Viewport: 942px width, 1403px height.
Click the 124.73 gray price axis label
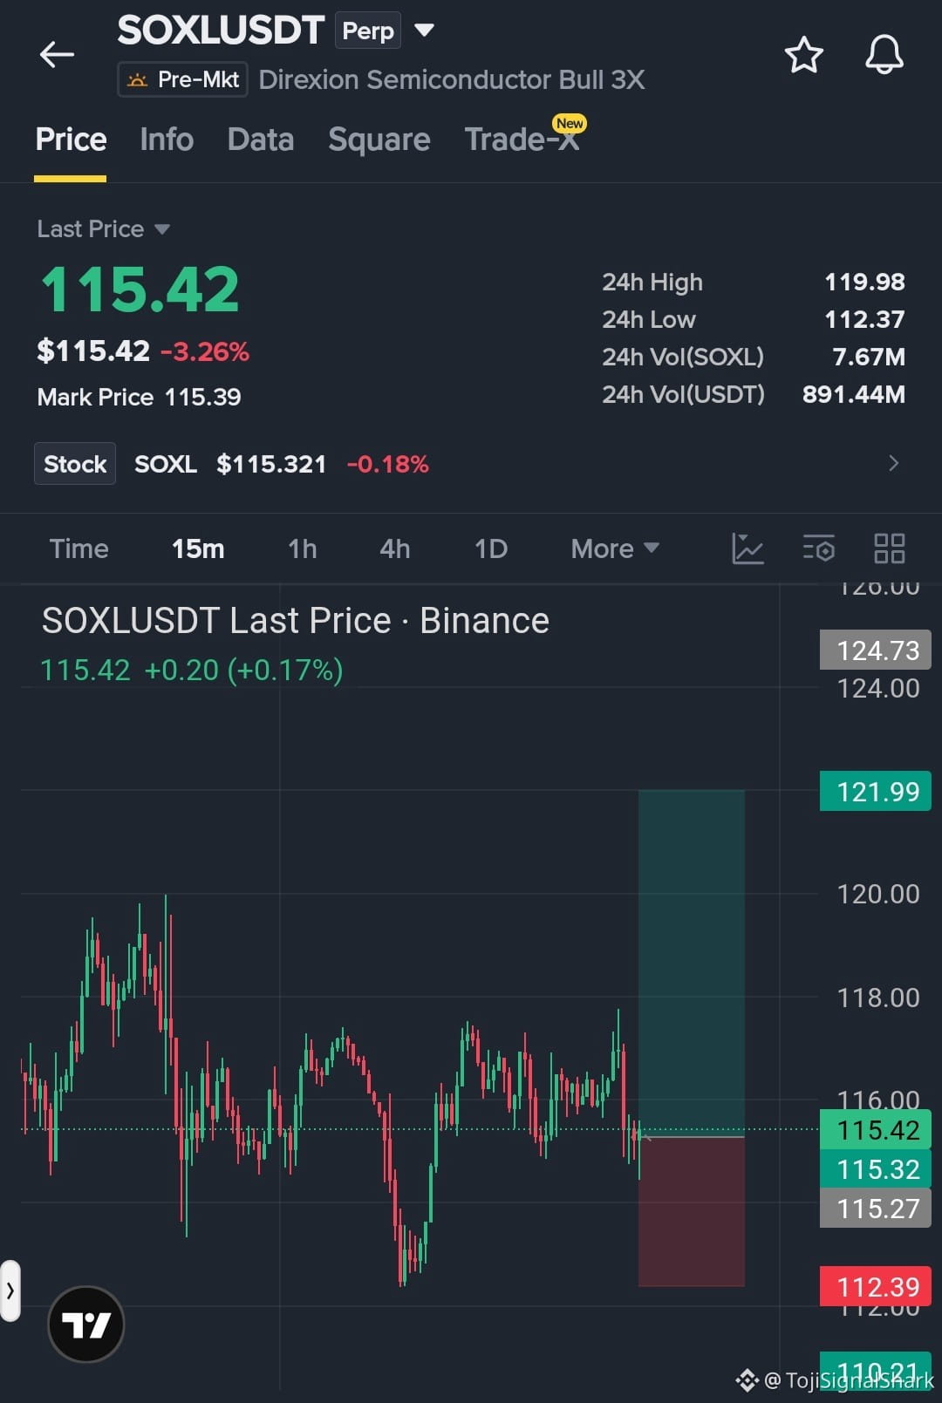pos(876,650)
